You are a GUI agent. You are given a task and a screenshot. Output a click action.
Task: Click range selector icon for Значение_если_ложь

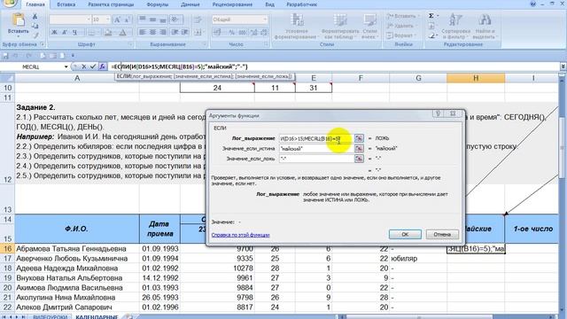click(359, 159)
